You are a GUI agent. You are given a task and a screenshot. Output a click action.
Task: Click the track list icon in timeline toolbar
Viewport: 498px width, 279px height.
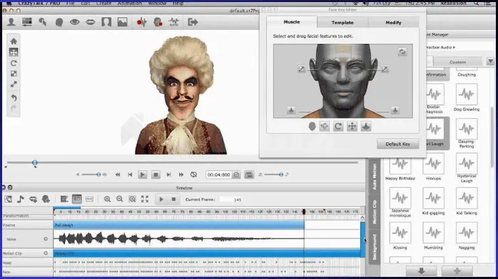[9, 199]
